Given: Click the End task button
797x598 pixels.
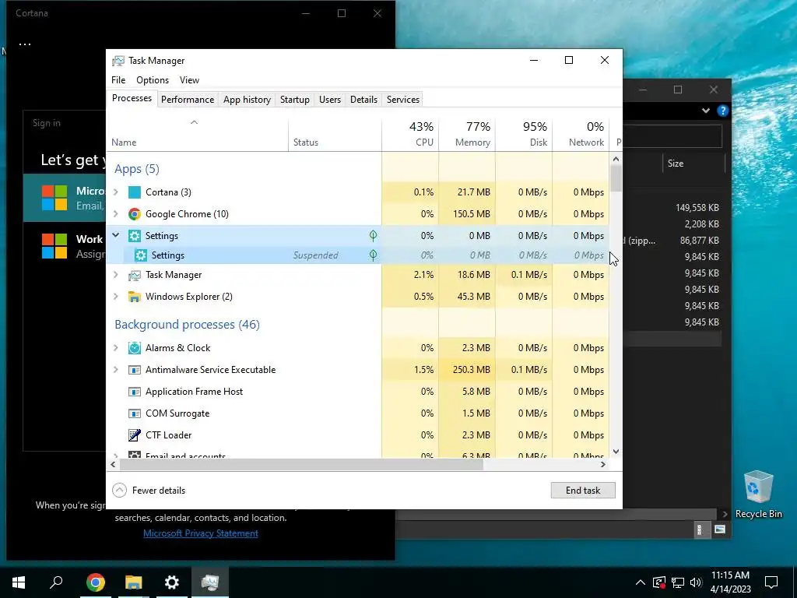Looking at the screenshot, I should (583, 491).
